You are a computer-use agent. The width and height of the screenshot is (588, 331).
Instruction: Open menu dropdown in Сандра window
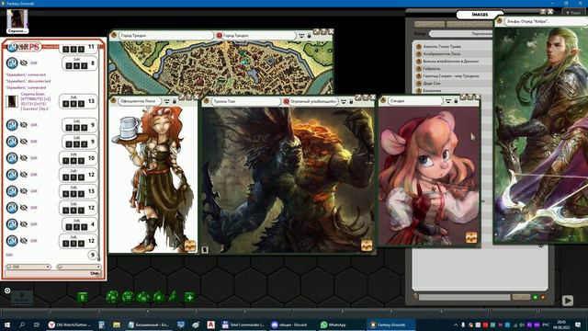tap(448, 101)
